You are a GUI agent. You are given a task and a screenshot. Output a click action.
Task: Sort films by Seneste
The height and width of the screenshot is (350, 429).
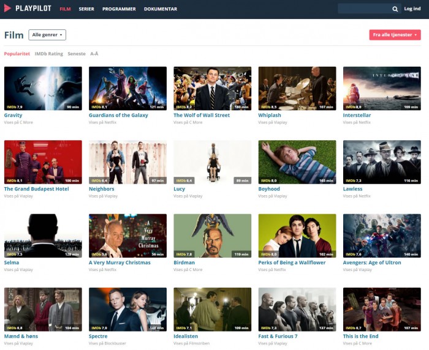(x=77, y=54)
